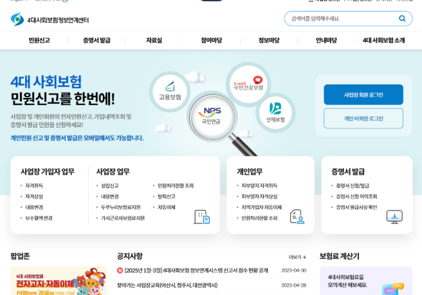The height and width of the screenshot is (295, 422).
Task: Open 내용변경 under 사업장 가입자 업무
Action: [x=34, y=207]
